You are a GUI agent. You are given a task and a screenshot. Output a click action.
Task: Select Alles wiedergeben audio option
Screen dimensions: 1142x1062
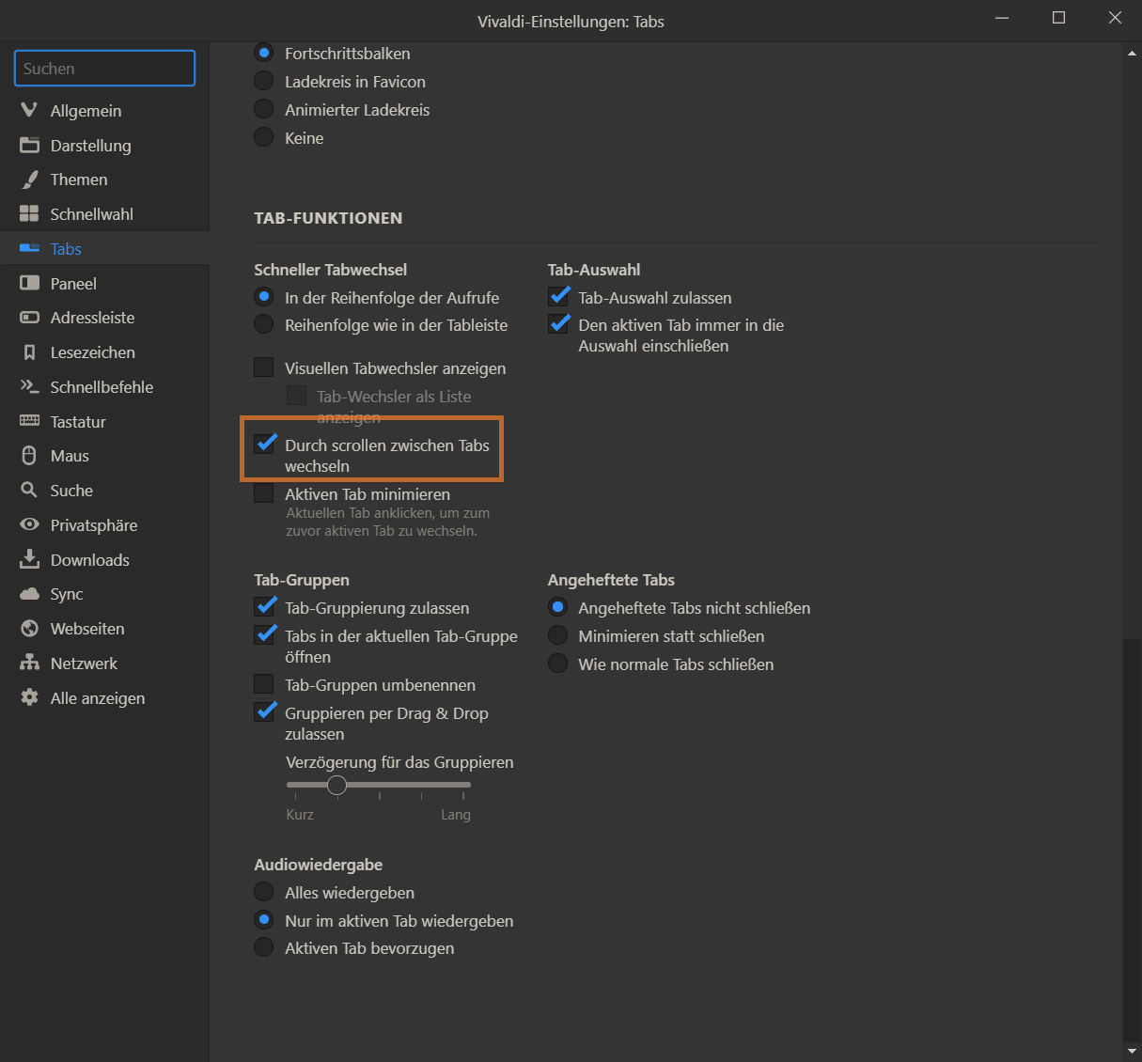264,892
